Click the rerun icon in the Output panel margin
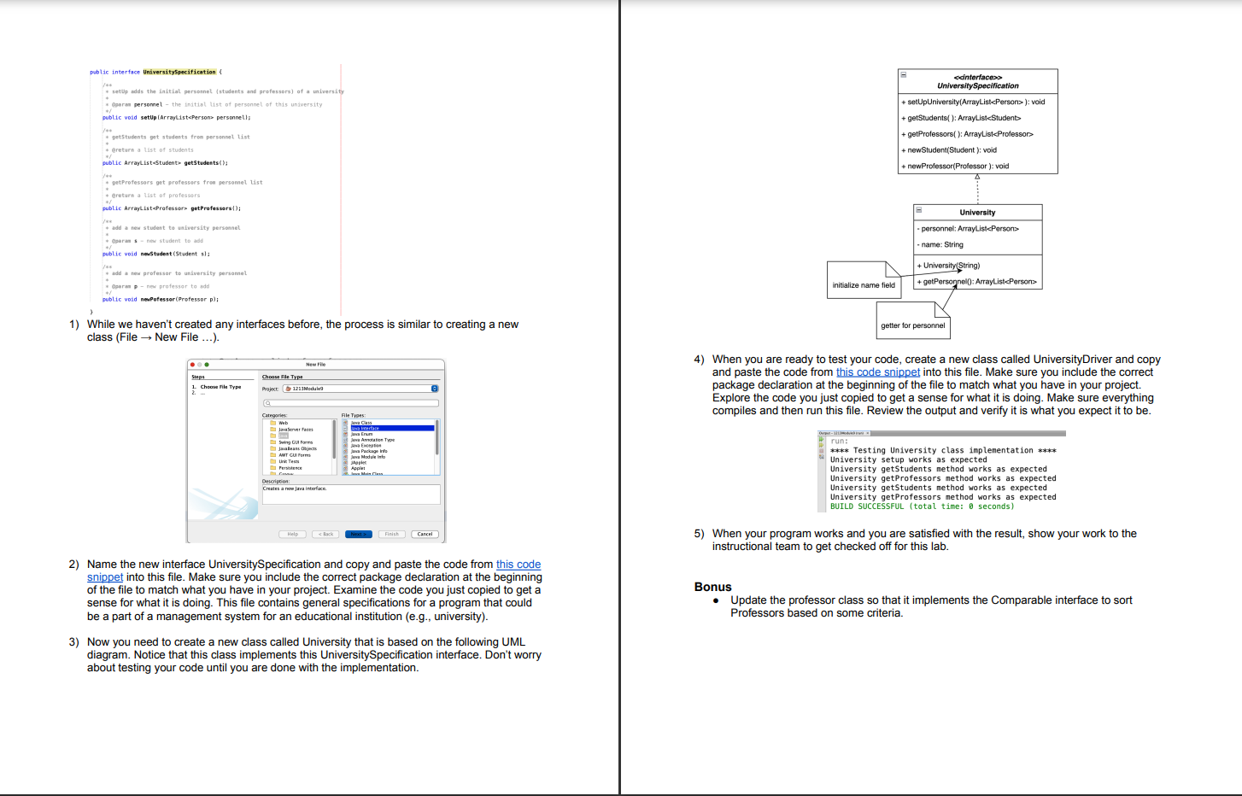The image size is (1242, 796). (x=821, y=439)
